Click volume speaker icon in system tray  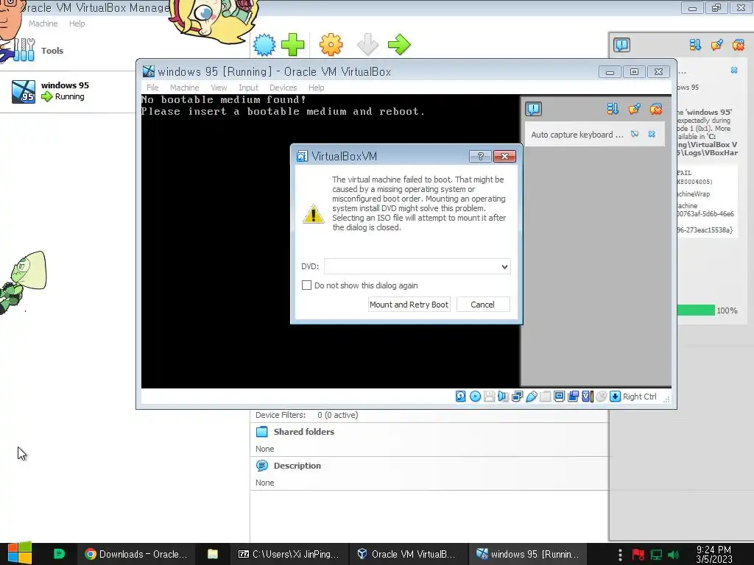[674, 555]
